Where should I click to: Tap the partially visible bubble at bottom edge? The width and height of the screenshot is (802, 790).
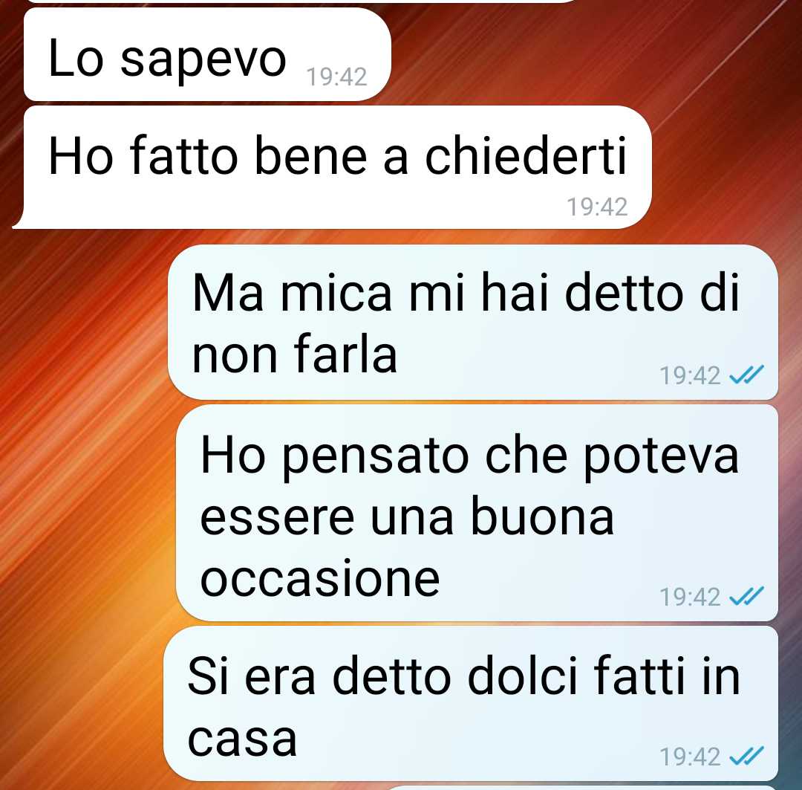coord(583,788)
